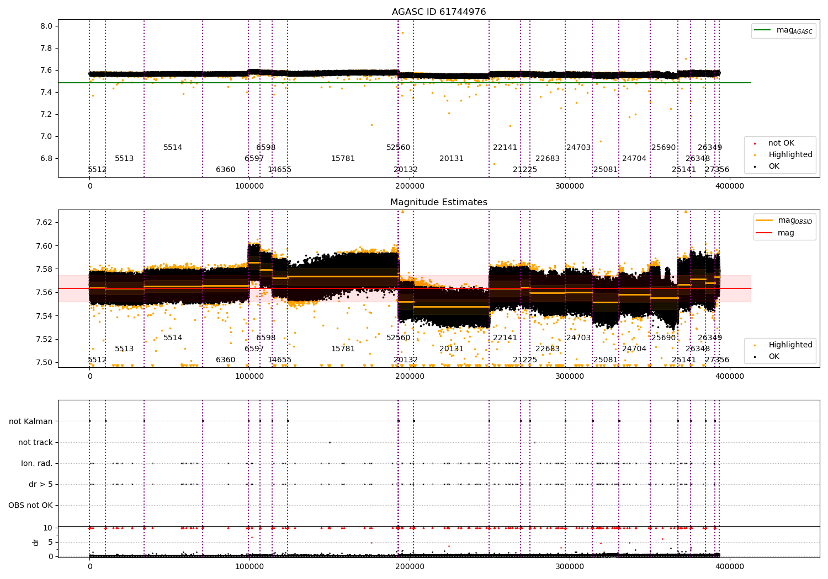828x579 pixels.
Task: Click obsid label "25690" in top plot
Action: 664,148
